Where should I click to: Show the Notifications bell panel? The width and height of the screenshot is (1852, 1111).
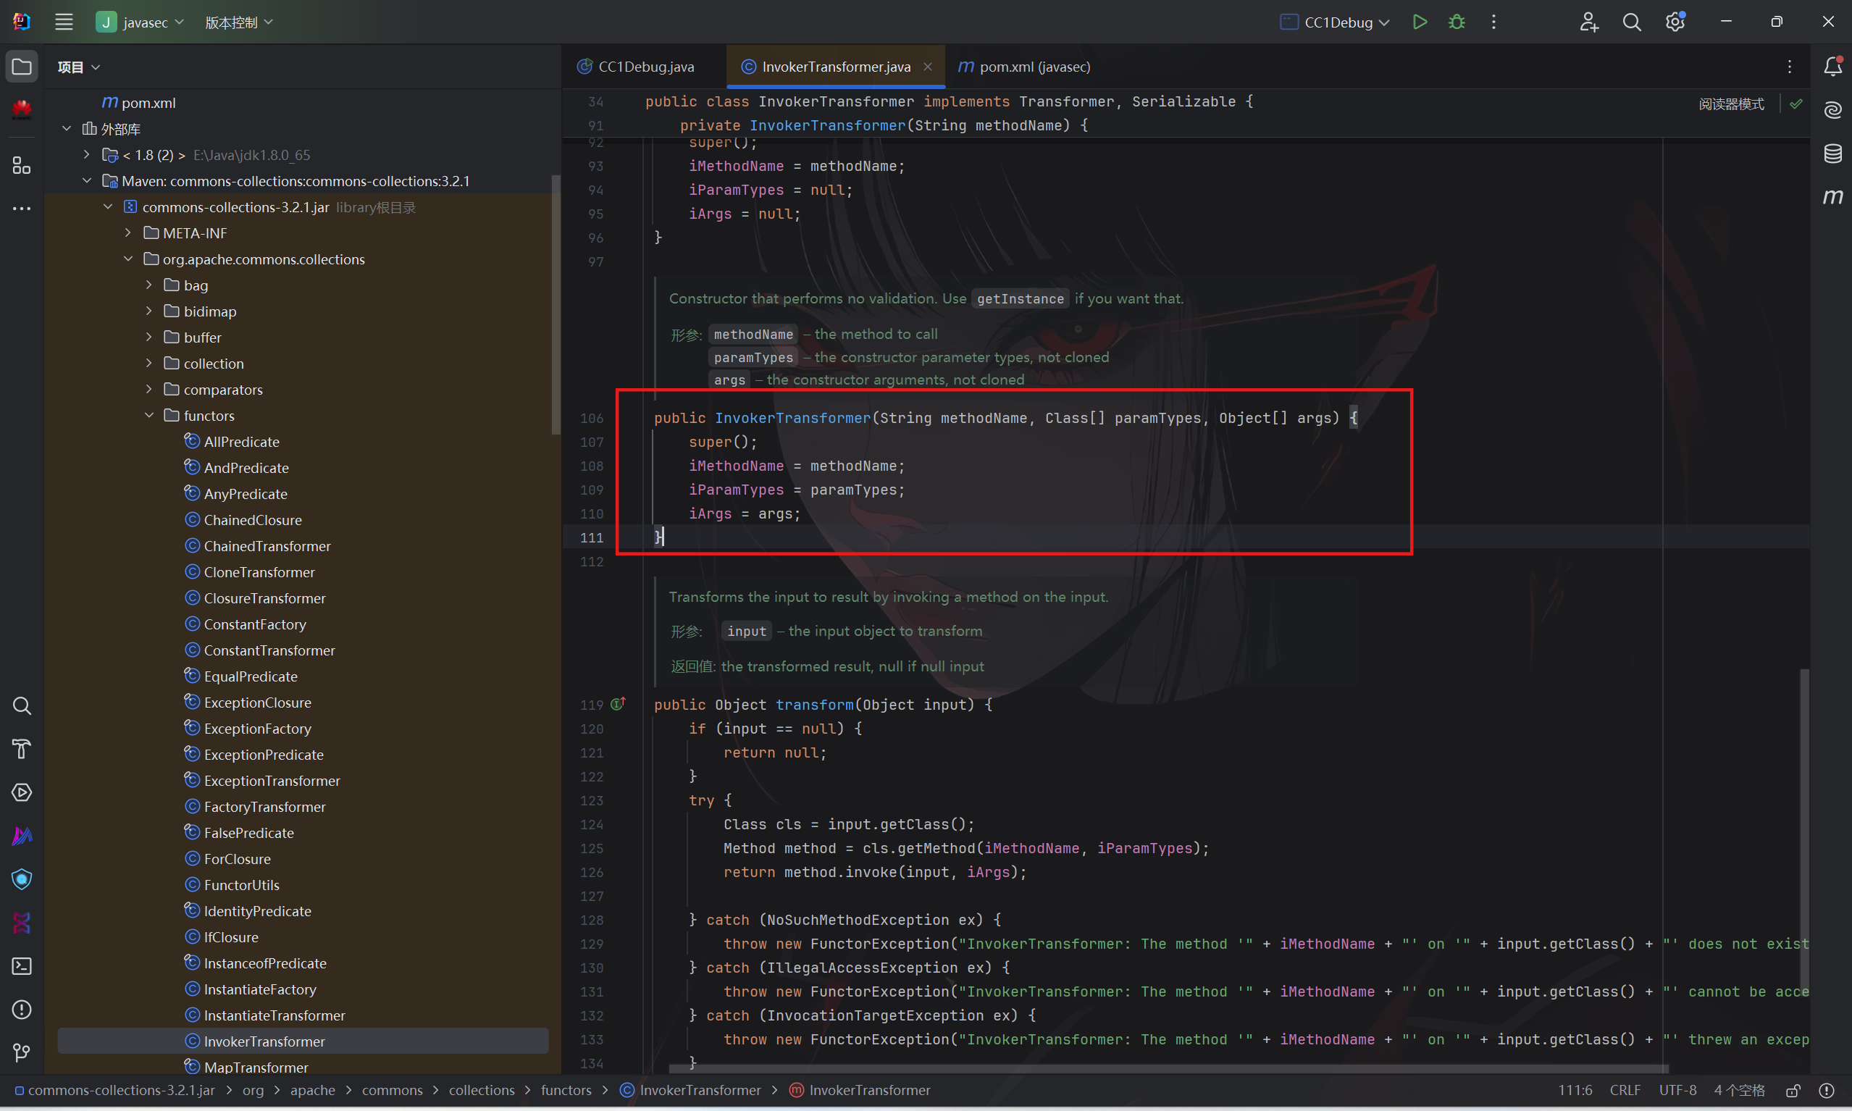[1832, 67]
